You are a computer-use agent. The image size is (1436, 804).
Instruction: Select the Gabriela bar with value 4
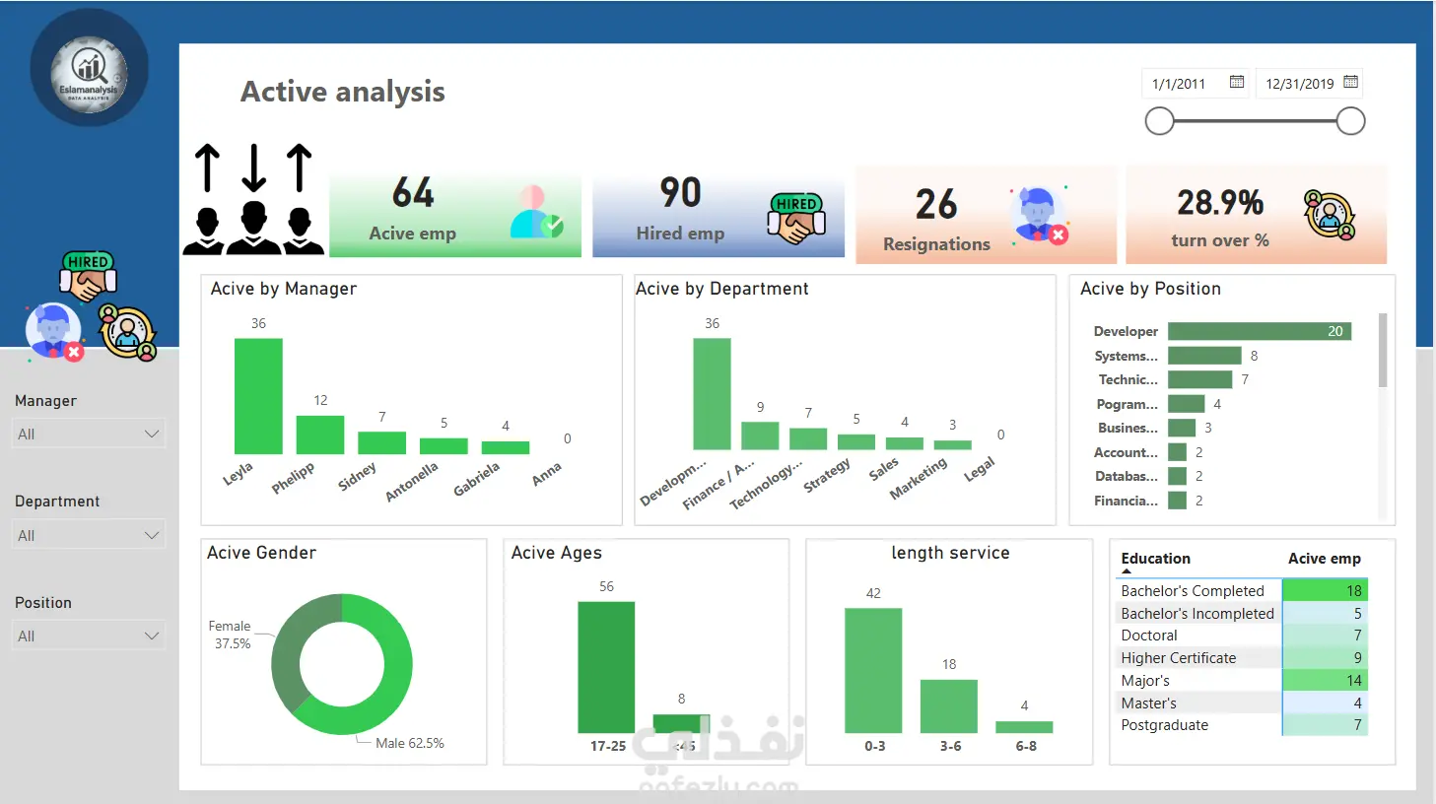506,447
